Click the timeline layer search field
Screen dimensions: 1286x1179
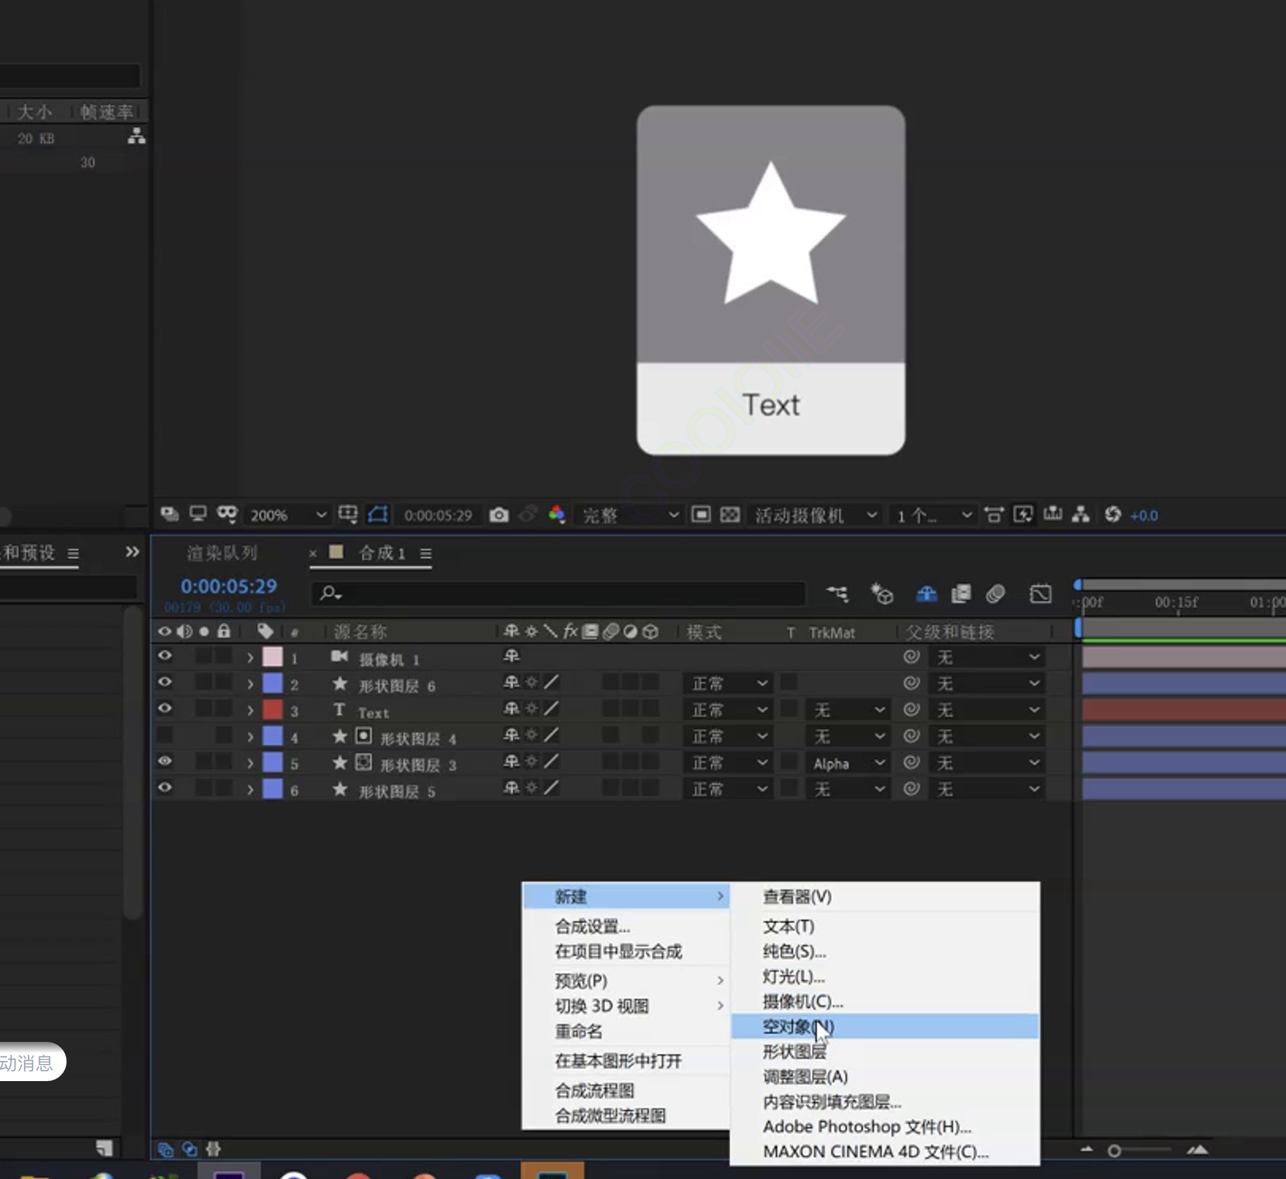click(x=558, y=593)
